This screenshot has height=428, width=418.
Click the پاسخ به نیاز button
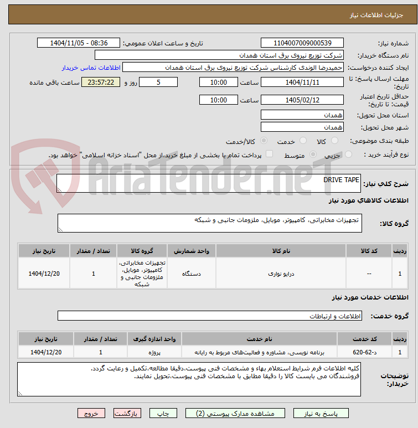(321, 413)
